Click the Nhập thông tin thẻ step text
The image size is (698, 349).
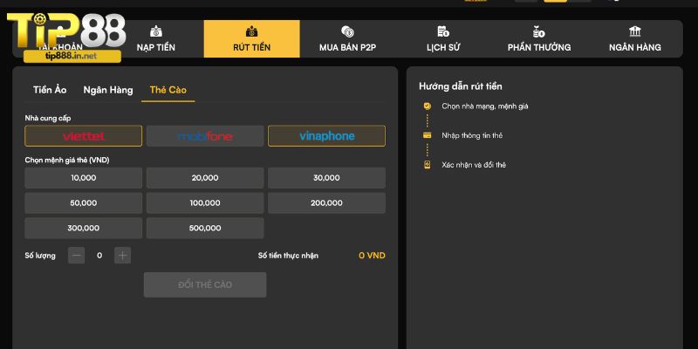point(472,135)
